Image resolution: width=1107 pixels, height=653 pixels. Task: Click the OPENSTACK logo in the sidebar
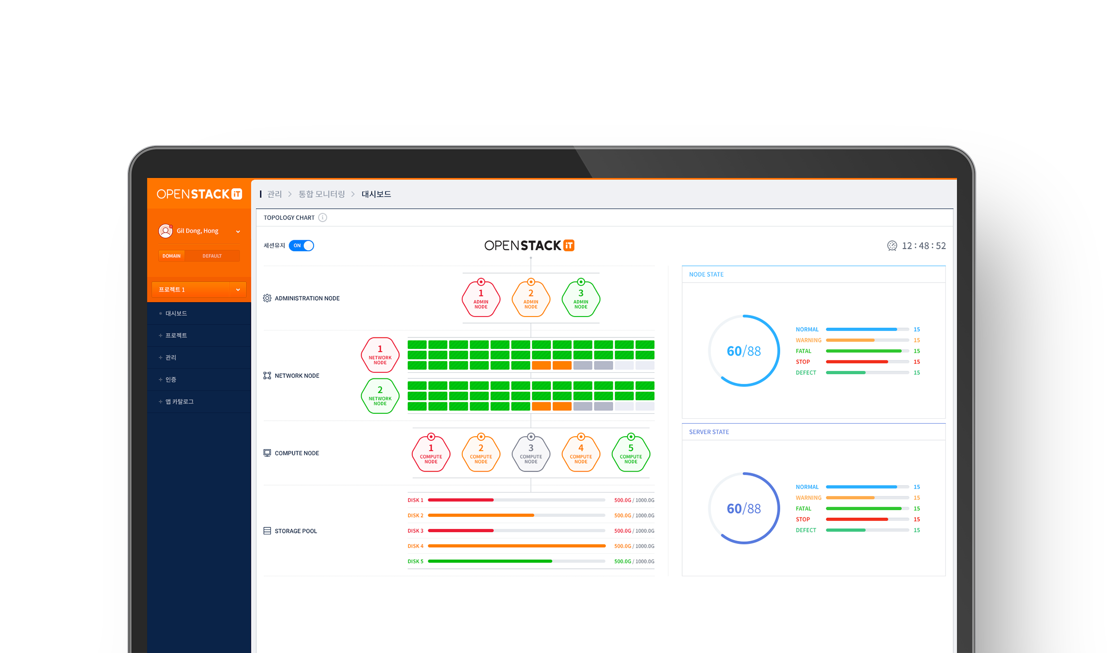coord(199,194)
